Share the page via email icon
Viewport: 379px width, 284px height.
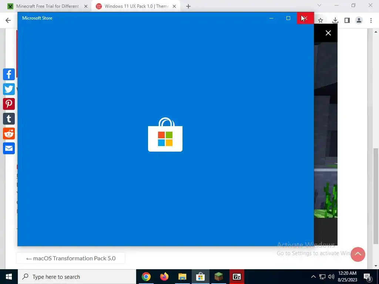click(9, 148)
